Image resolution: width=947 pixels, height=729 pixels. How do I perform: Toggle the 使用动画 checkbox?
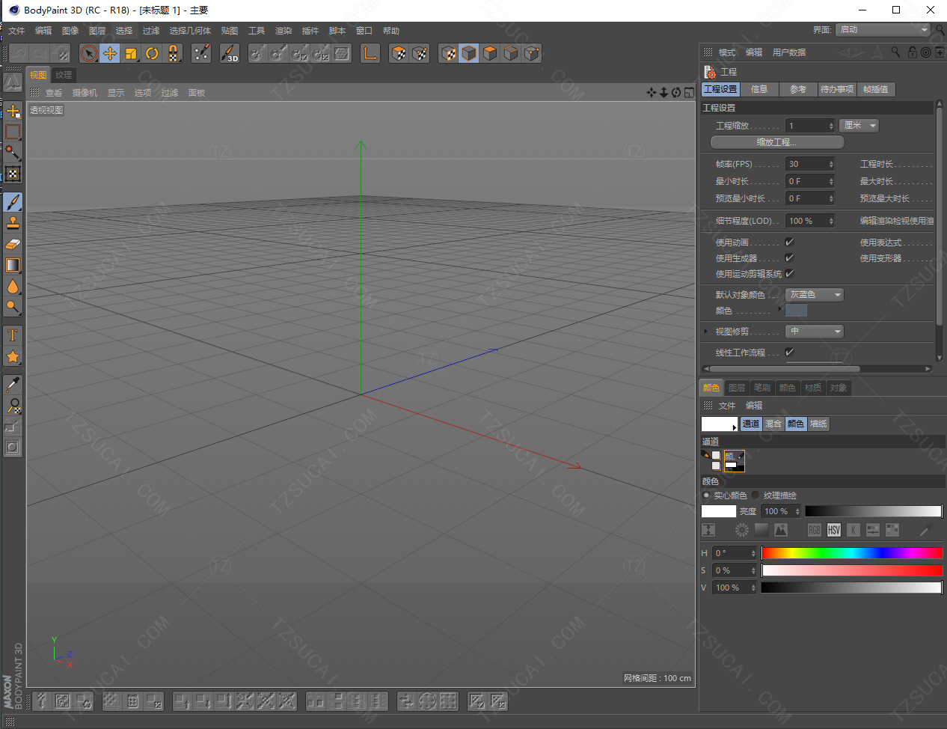coord(789,242)
